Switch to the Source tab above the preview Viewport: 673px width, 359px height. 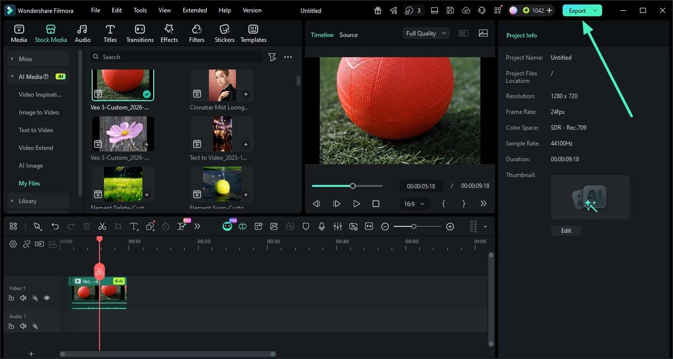point(348,35)
